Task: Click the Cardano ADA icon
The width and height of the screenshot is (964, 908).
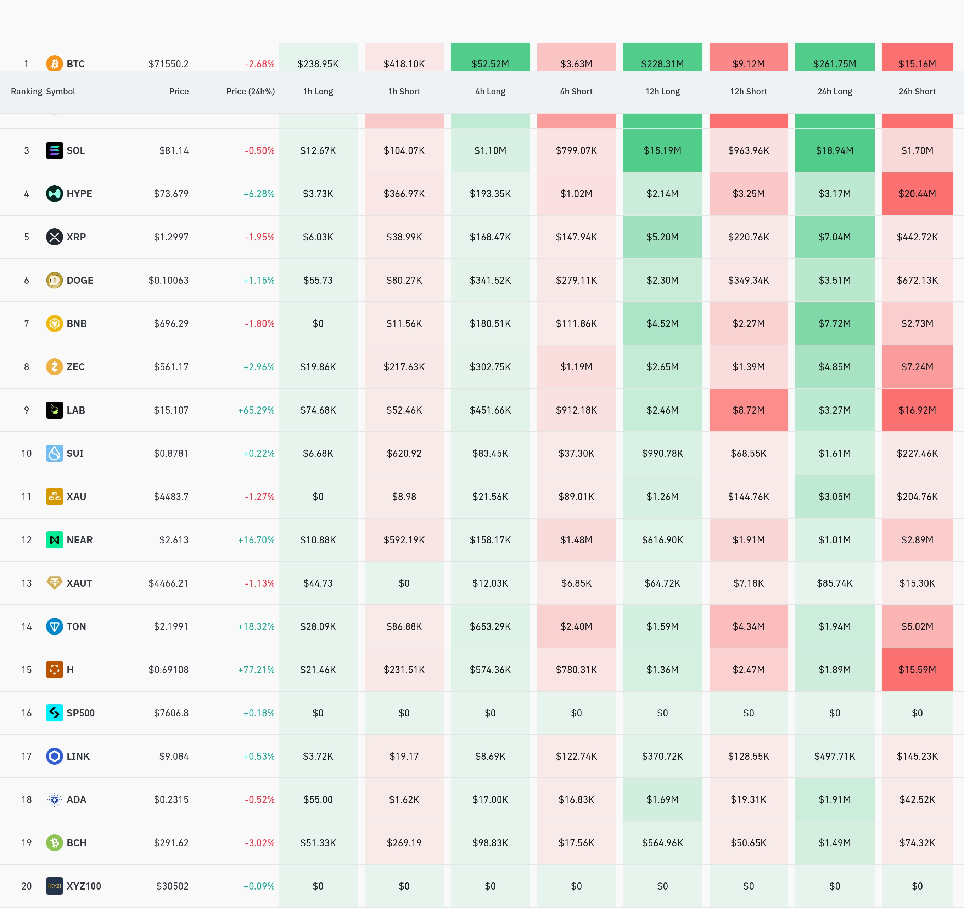Action: [x=54, y=799]
